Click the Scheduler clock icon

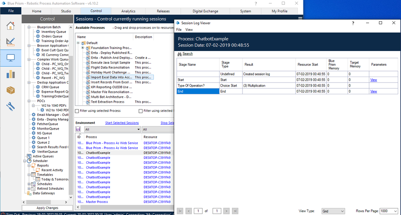pos(29,161)
